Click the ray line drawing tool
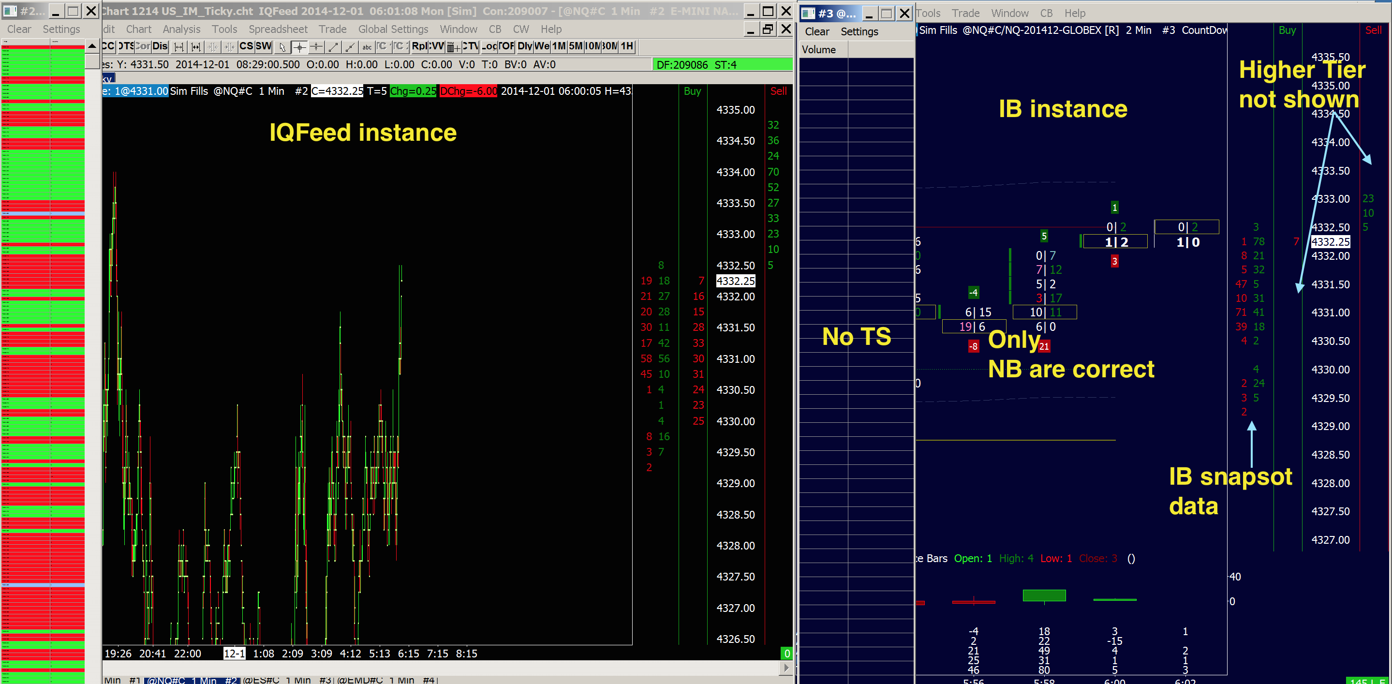1392x684 pixels. point(350,47)
